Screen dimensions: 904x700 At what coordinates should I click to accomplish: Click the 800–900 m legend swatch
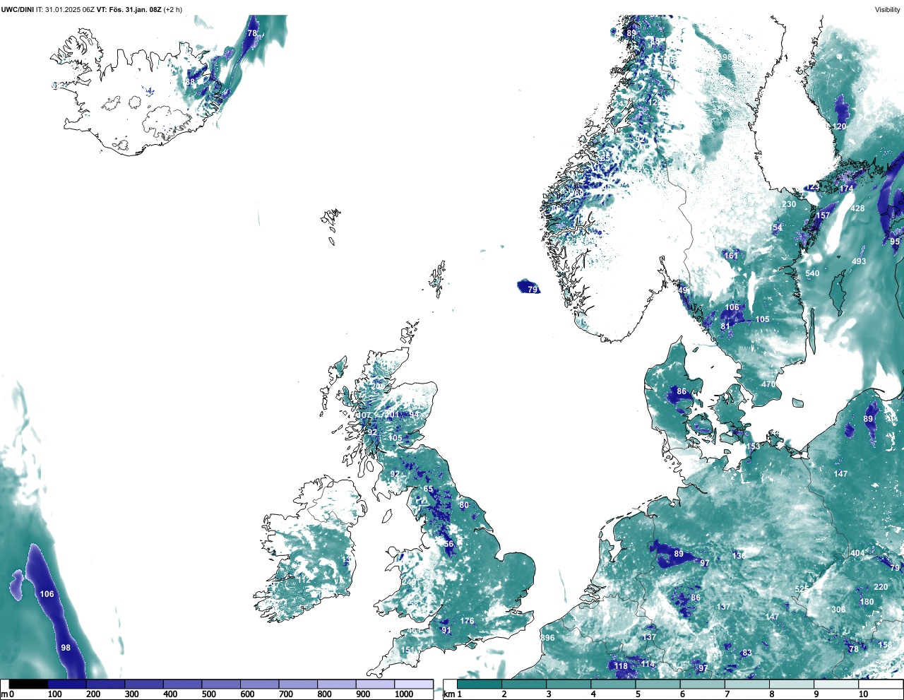(336, 684)
